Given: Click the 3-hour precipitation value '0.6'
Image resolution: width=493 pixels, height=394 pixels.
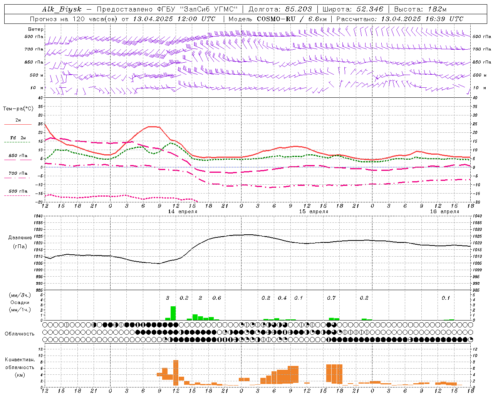Looking at the screenshot, I should [x=217, y=298].
